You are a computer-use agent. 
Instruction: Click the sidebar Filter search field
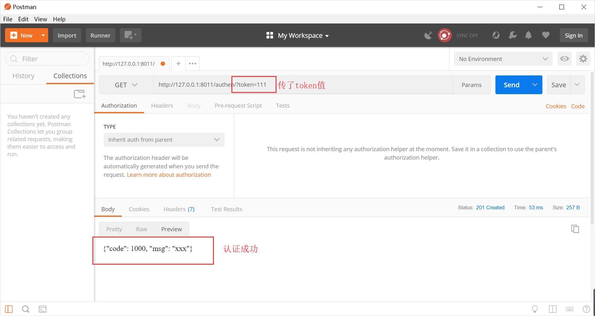[x=47, y=59]
